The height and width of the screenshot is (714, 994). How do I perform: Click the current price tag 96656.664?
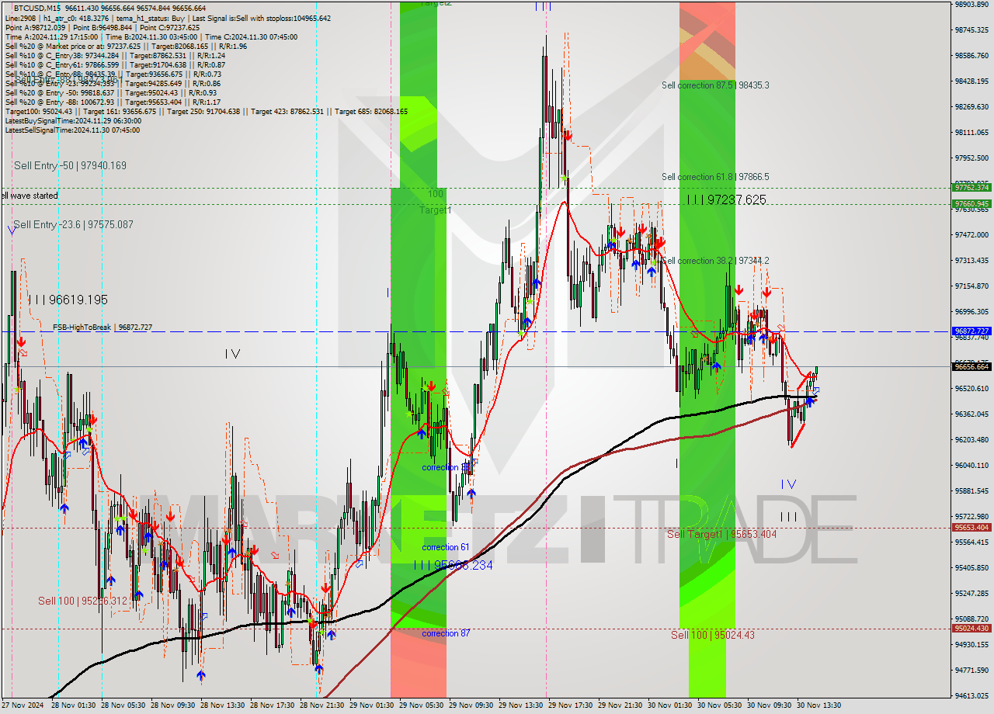972,366
